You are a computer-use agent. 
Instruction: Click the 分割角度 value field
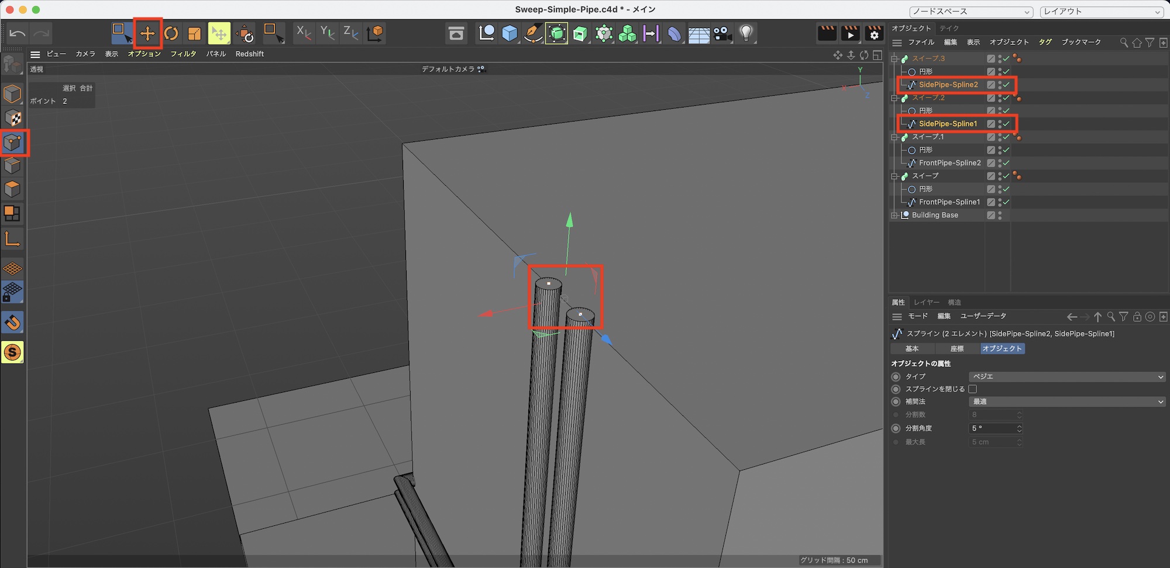coord(992,428)
